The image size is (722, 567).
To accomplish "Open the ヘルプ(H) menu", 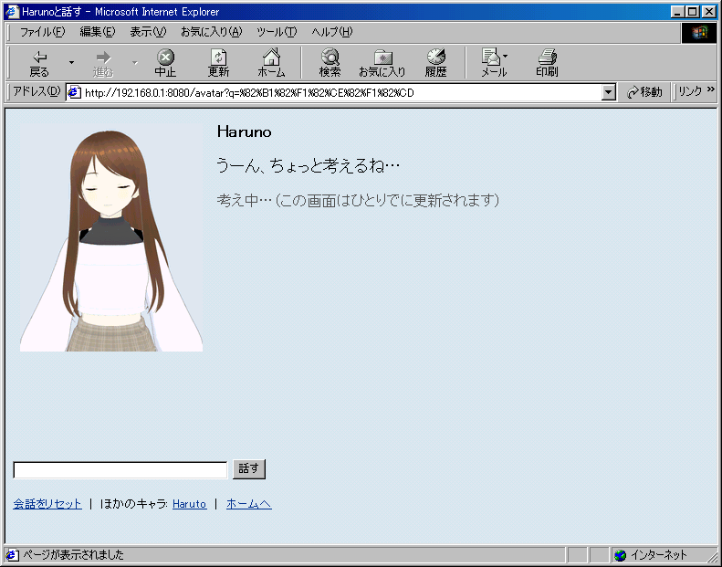I will 332,32.
